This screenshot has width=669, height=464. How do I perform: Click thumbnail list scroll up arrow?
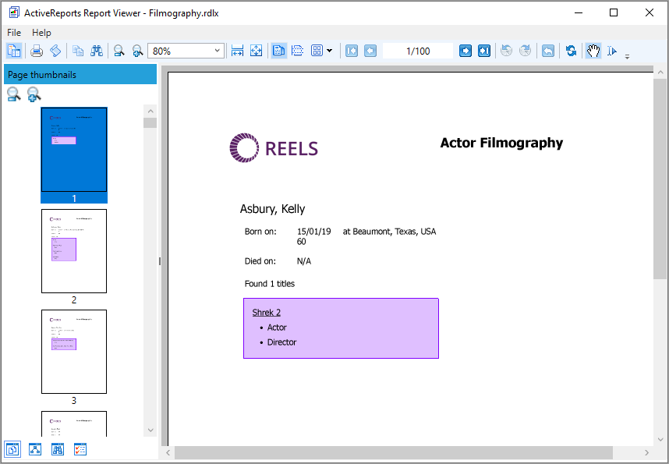[150, 111]
